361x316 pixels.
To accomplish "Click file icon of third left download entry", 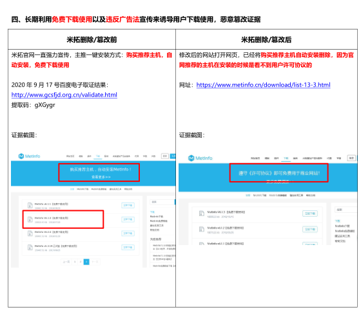I will click(x=30, y=233).
